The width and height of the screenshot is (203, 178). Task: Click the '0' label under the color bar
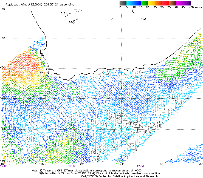pos(120,7)
